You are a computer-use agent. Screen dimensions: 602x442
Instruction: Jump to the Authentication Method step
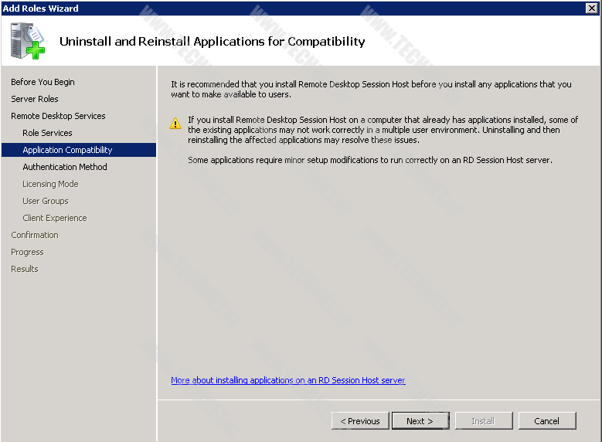point(65,167)
